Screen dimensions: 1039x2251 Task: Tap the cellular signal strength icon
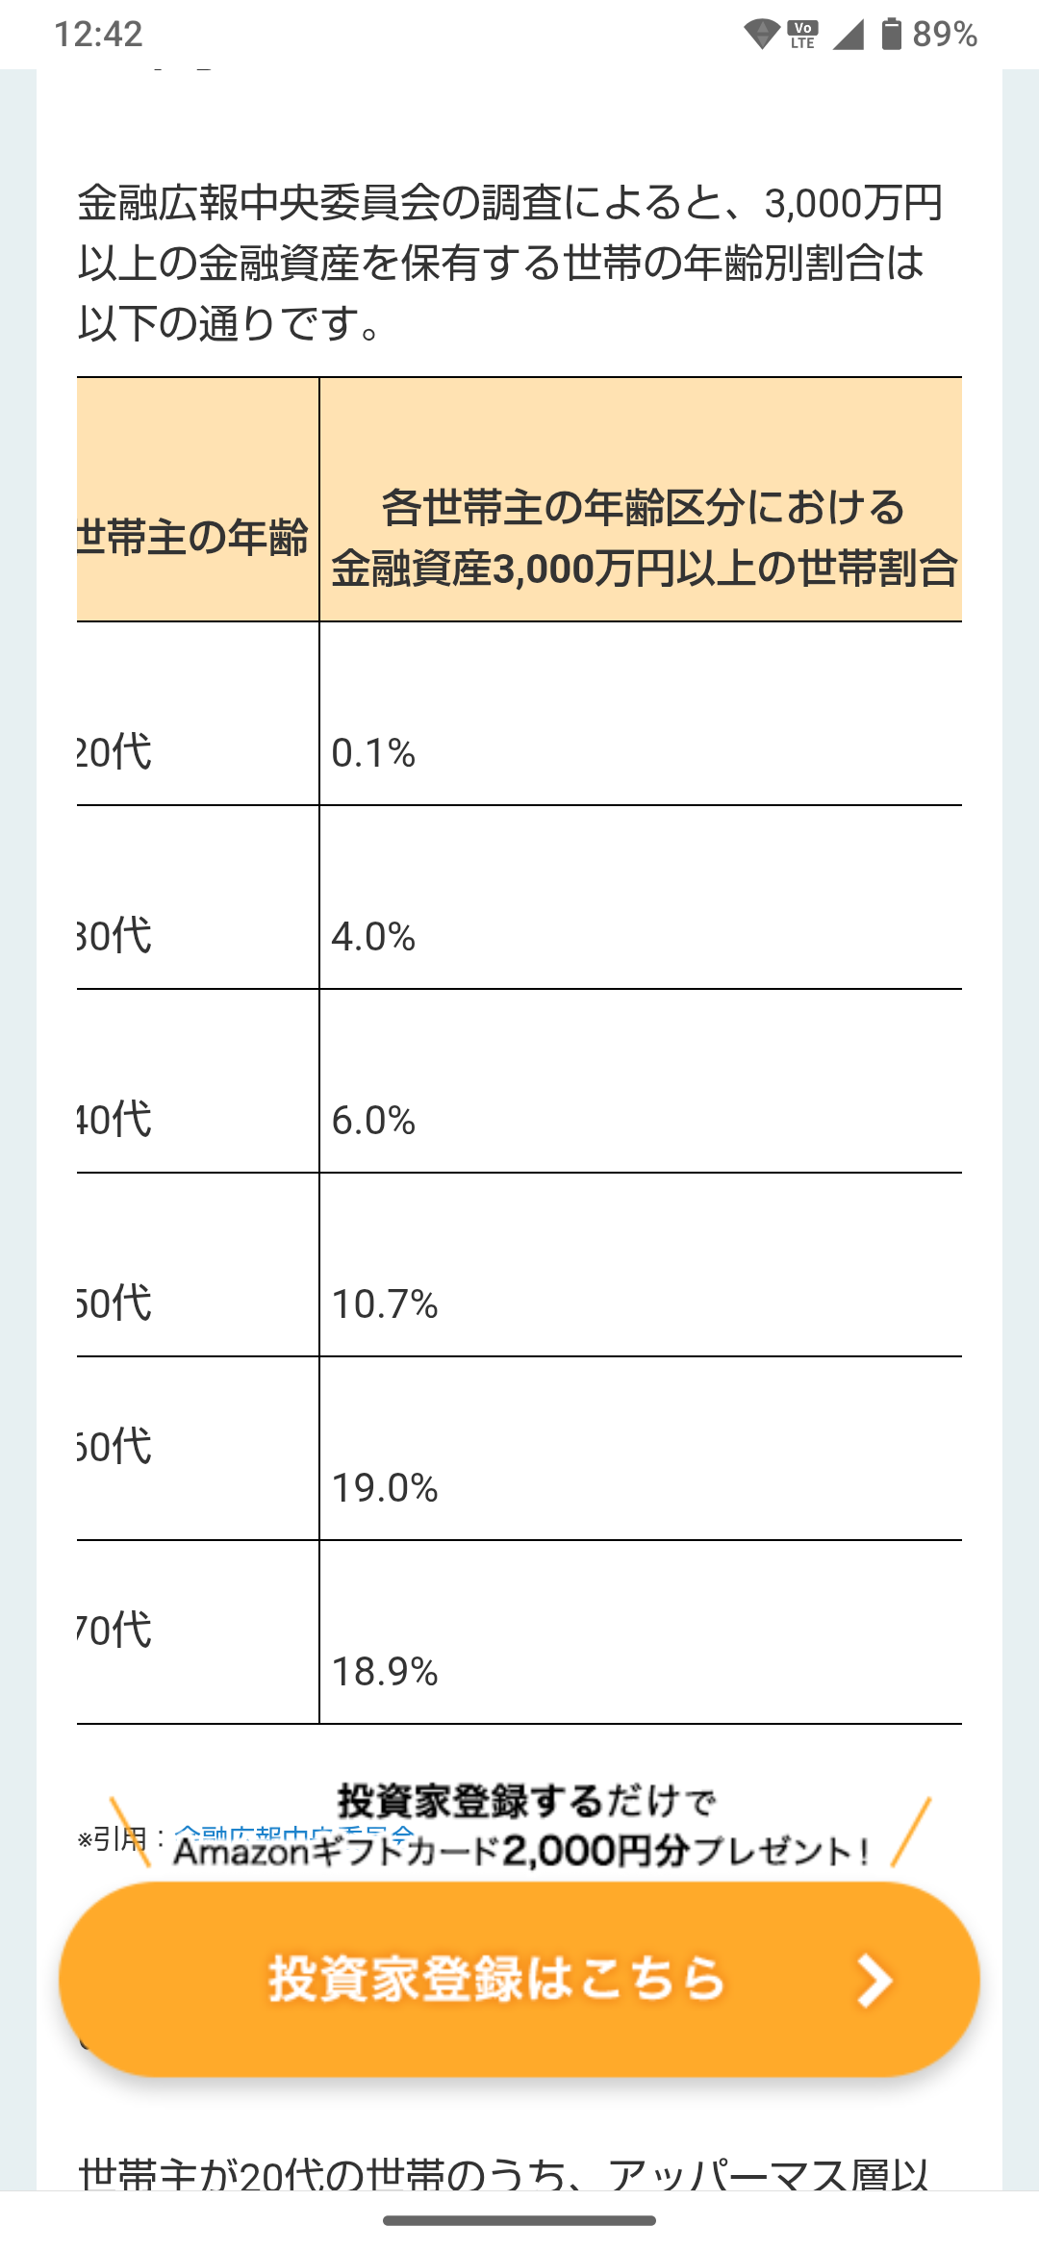tap(848, 35)
